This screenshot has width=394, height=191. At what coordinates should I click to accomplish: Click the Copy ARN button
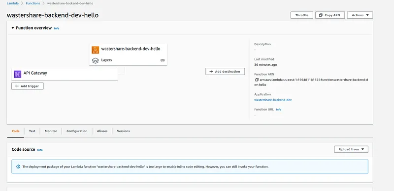tap(330, 15)
